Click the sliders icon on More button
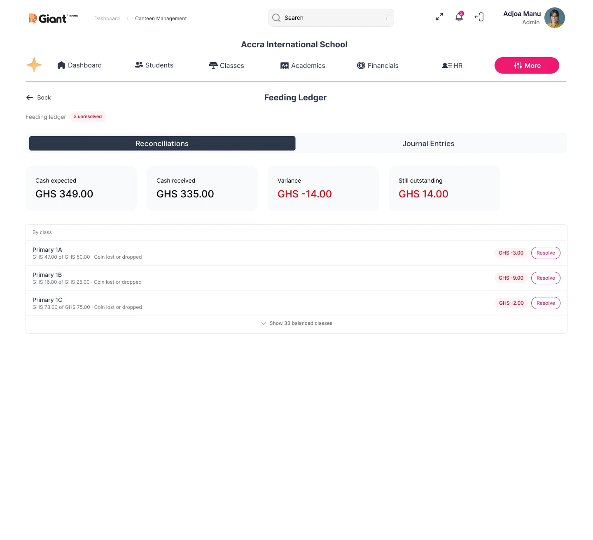 (x=518, y=65)
